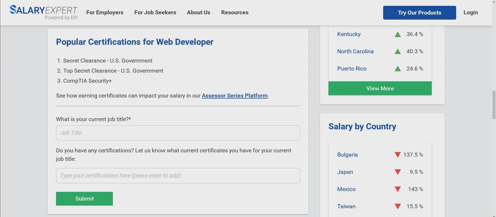This screenshot has height=217, width=496.
Task: Click red down arrow beside Taiwan
Action: [397, 206]
